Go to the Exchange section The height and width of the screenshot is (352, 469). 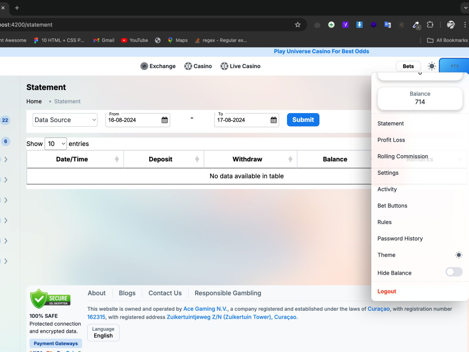158,66
